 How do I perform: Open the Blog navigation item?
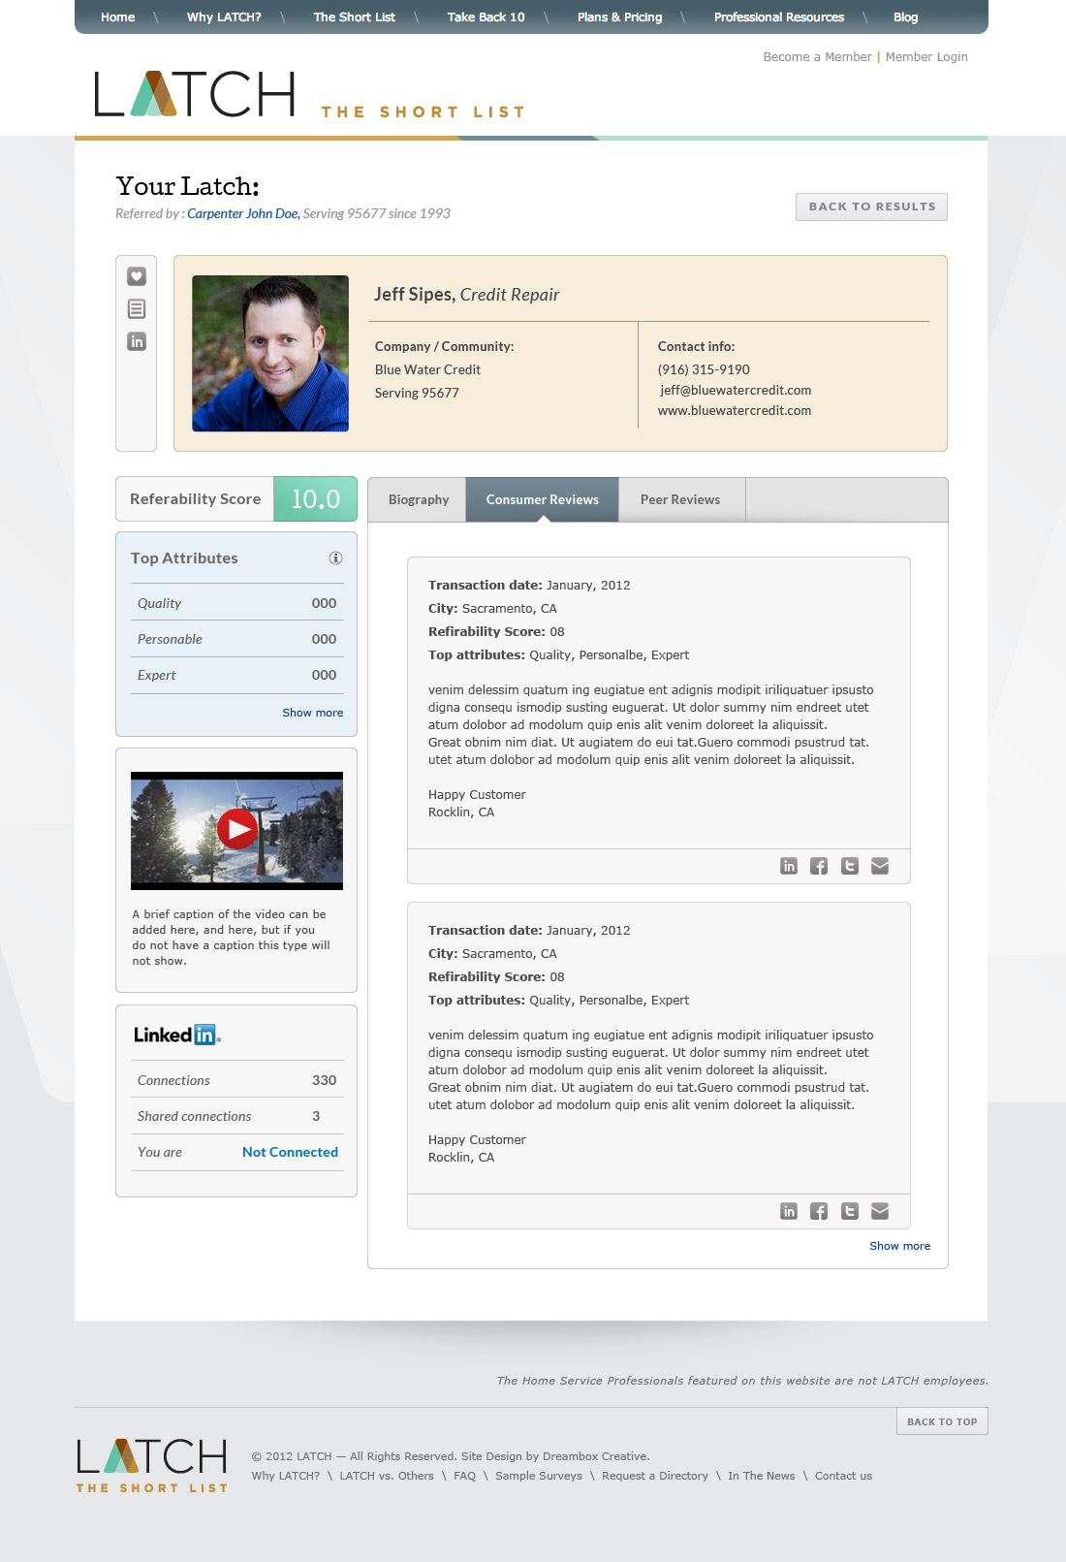tap(906, 16)
